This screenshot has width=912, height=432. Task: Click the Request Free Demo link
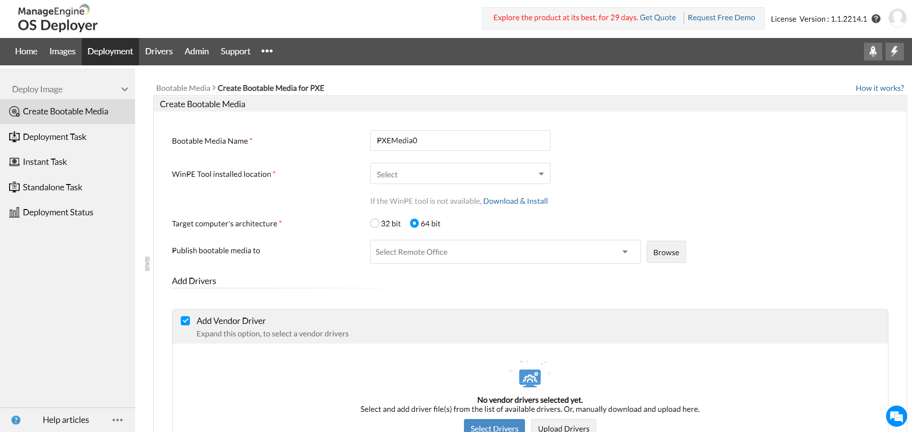721,18
